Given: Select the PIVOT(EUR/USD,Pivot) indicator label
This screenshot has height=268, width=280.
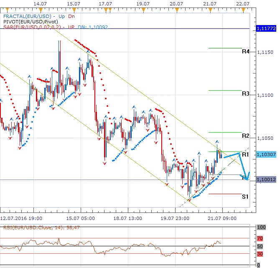Looking at the screenshot, I should click(x=31, y=21).
